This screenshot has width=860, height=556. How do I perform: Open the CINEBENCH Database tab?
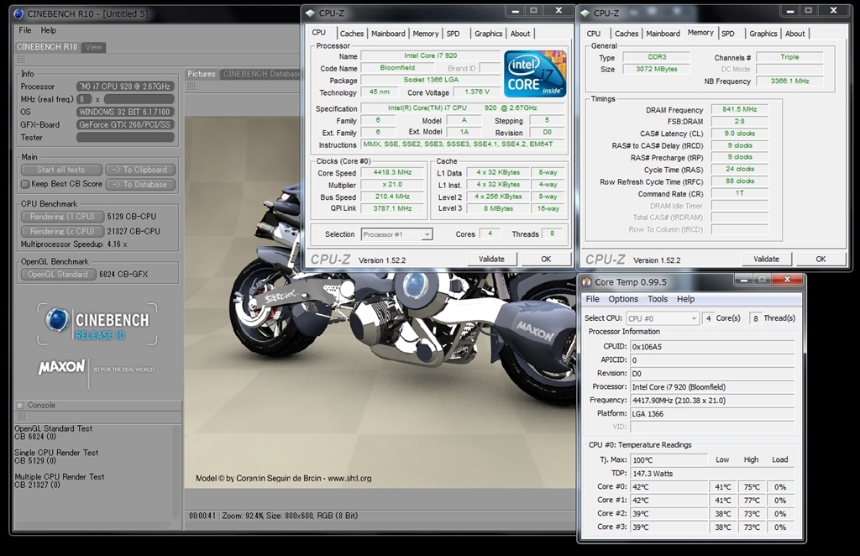[x=260, y=74]
